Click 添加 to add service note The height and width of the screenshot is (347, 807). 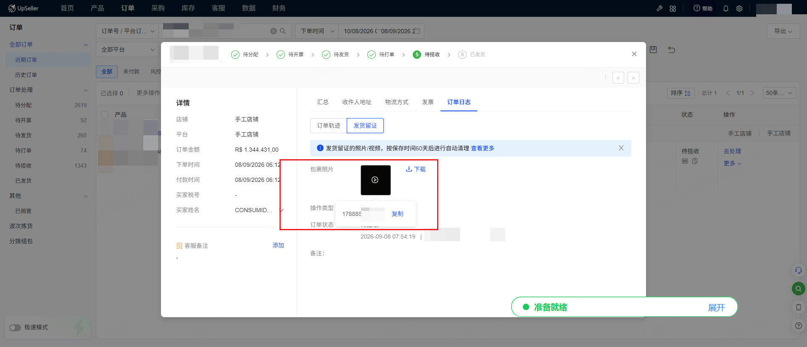tap(278, 245)
